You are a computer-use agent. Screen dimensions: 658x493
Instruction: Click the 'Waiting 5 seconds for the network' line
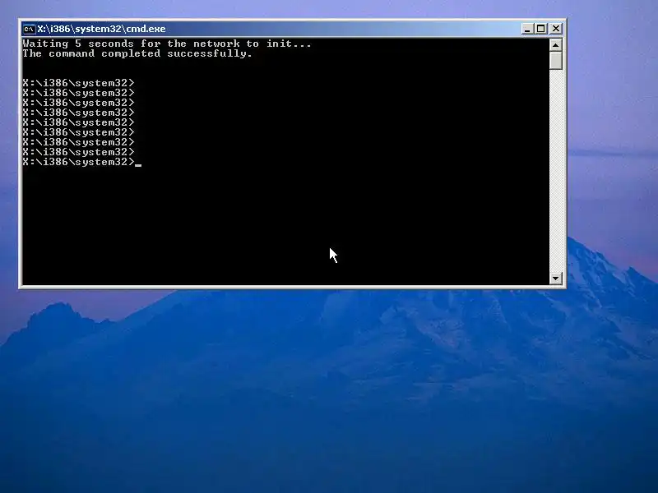pos(167,44)
